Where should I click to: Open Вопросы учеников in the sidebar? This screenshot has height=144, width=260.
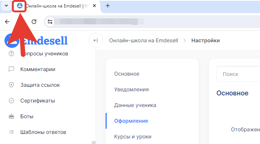point(44,53)
